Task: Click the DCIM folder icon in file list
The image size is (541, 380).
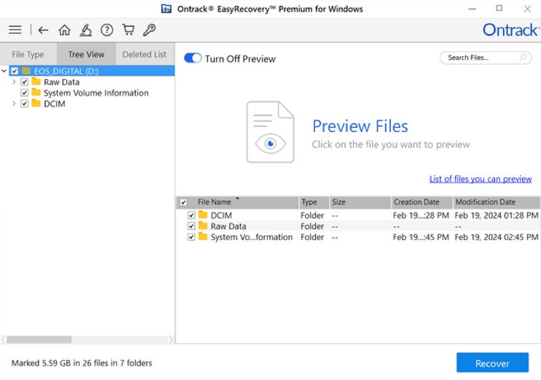Action: click(x=203, y=215)
